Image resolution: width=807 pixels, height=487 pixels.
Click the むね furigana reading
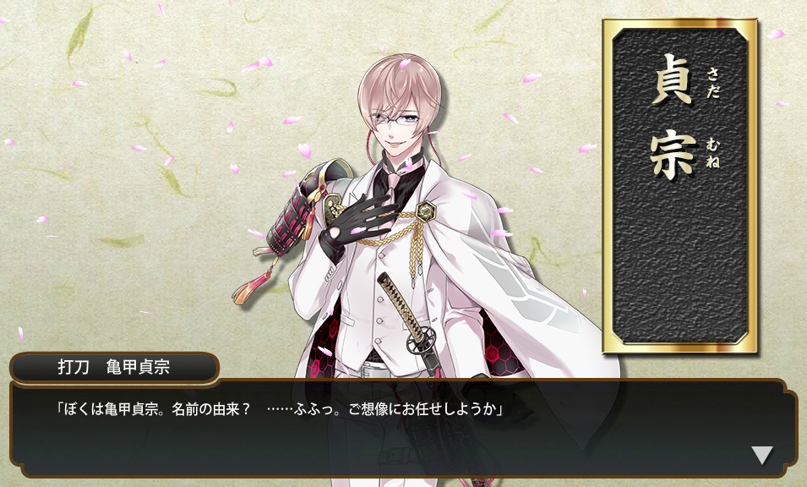click(713, 153)
